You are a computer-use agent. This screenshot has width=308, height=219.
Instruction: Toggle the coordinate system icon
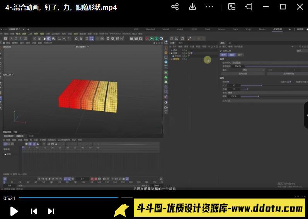tap(25, 39)
